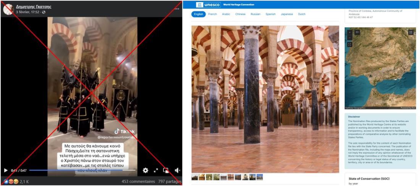
Task: Select the ninth gallery thumbnail
Action: pyautogui.click(x=252, y=177)
